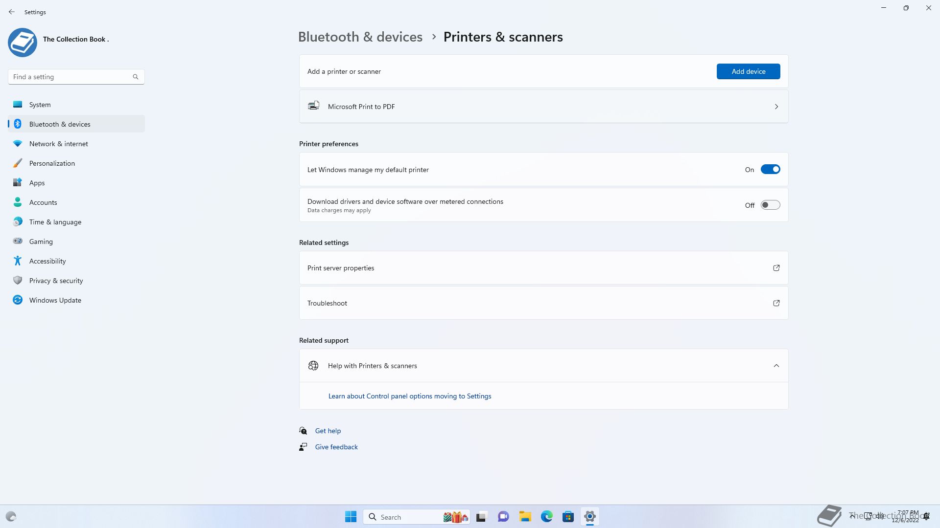Open Task View on the taskbar
This screenshot has height=528, width=940.
tap(481, 517)
